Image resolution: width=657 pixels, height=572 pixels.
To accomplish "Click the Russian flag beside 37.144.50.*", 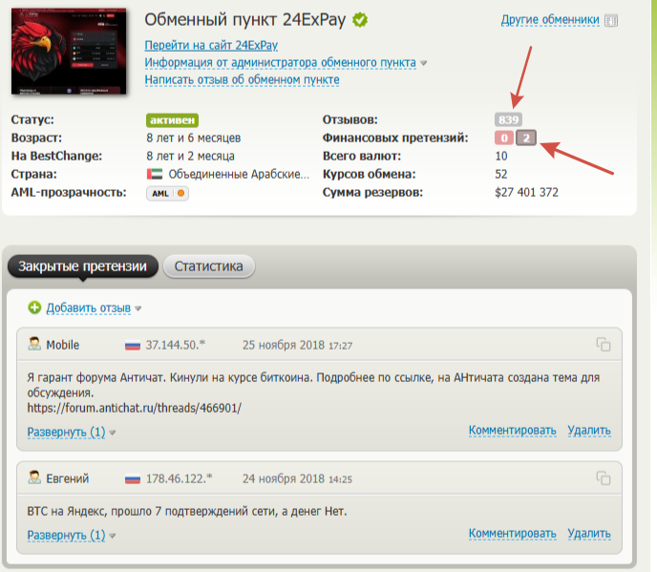I will pos(133,346).
